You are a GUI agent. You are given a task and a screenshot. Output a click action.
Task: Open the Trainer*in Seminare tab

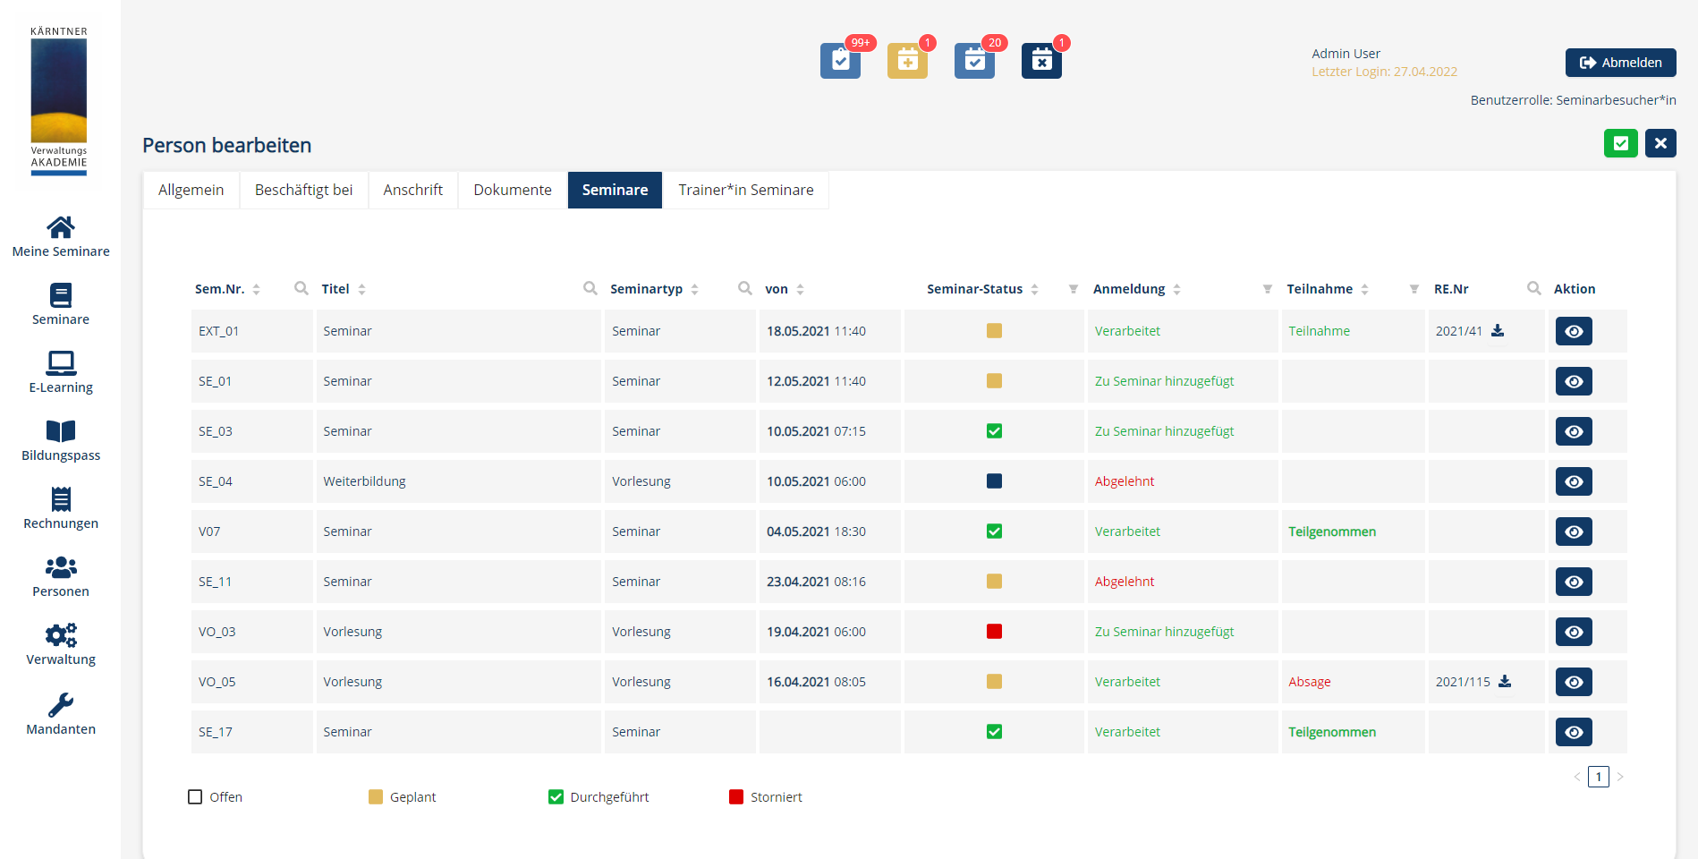coord(745,190)
